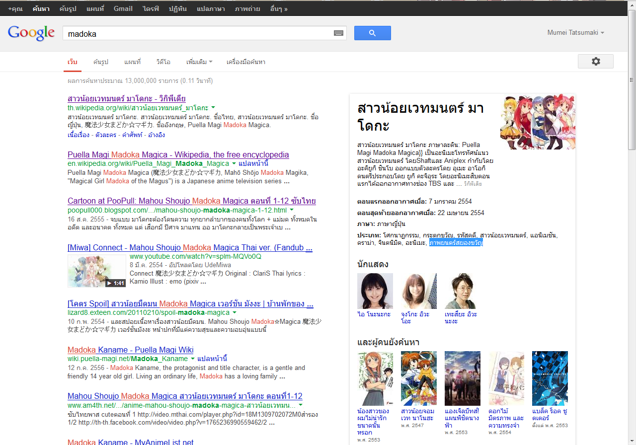Click the และผู้คนยังค้นหา heading
636x445 pixels.
[388, 342]
